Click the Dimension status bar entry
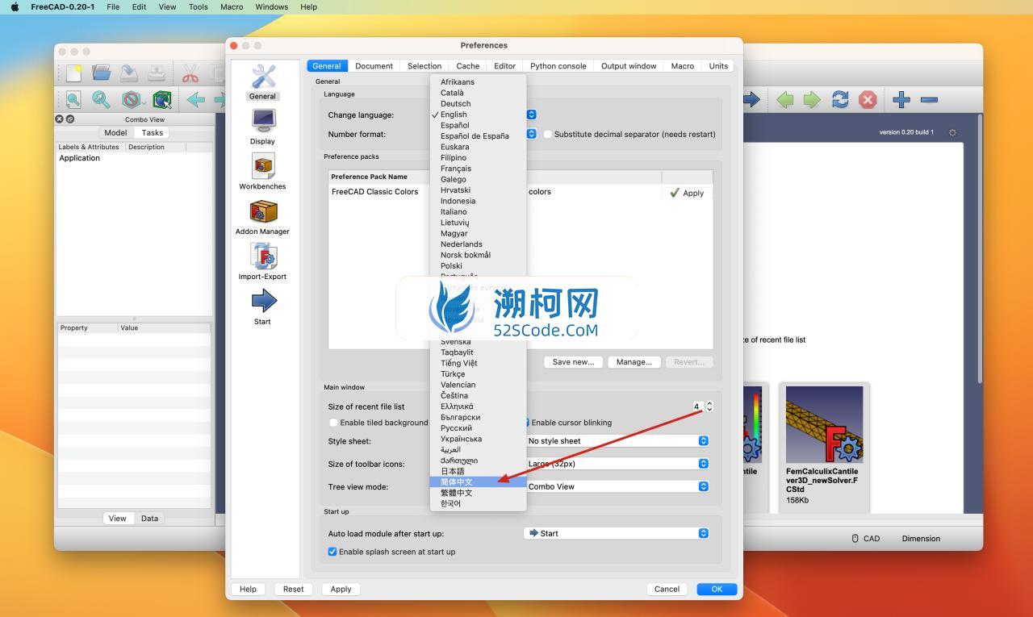The image size is (1033, 617). pyautogui.click(x=921, y=538)
